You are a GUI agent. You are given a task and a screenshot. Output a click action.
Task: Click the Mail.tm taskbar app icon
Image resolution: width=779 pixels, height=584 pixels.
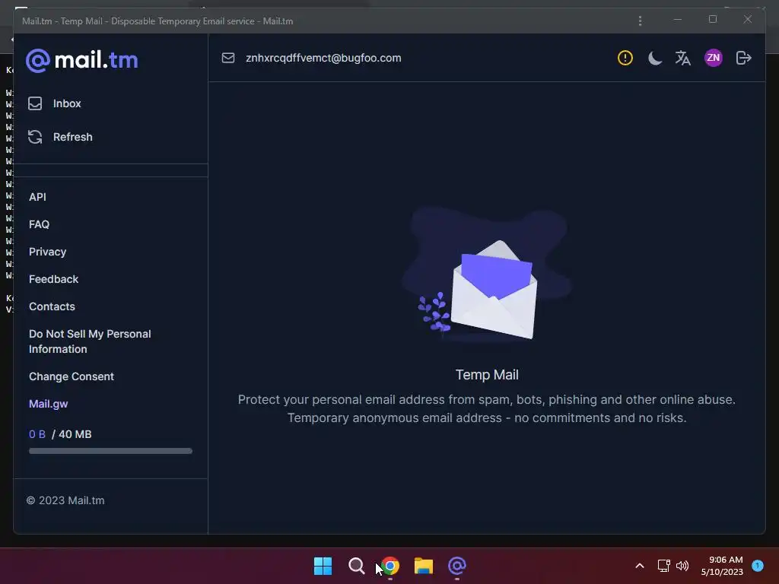(x=457, y=566)
